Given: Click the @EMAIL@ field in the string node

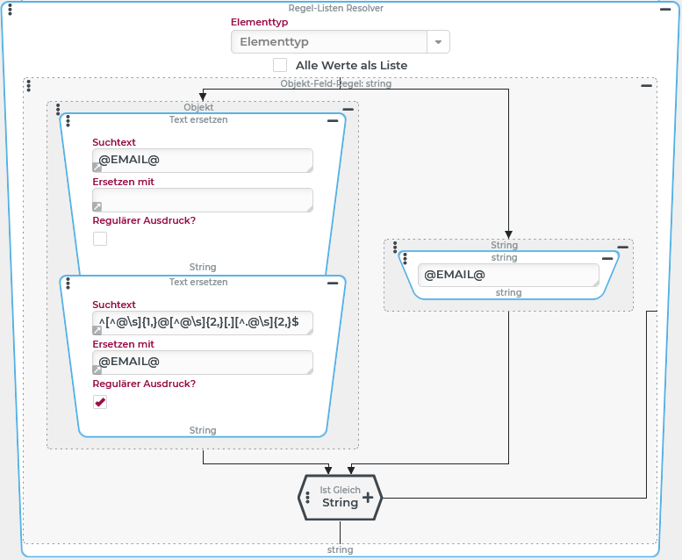Looking at the screenshot, I should 506,275.
